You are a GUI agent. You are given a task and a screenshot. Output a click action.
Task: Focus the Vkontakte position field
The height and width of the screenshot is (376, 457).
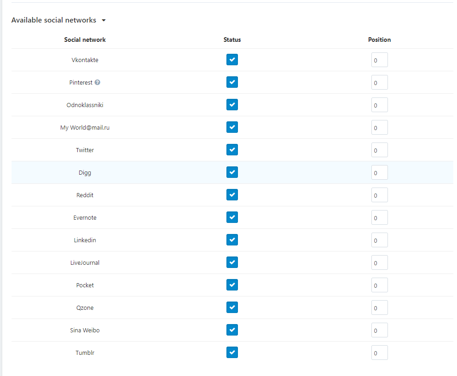point(380,60)
